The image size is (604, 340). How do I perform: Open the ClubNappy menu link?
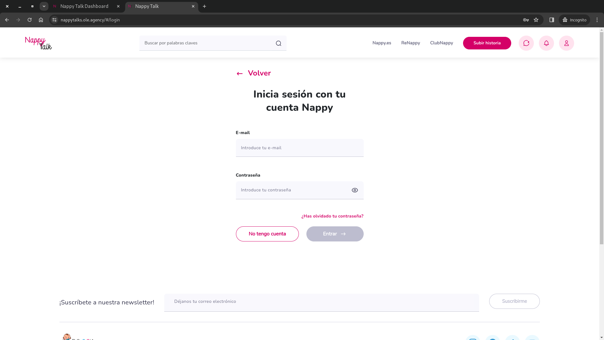click(x=441, y=43)
